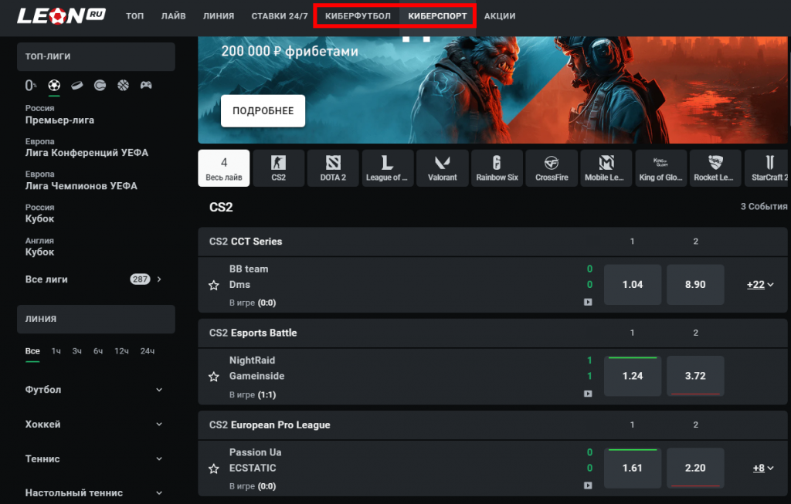
Task: Open the CS2 Esports Battle header
Action: (x=492, y=333)
